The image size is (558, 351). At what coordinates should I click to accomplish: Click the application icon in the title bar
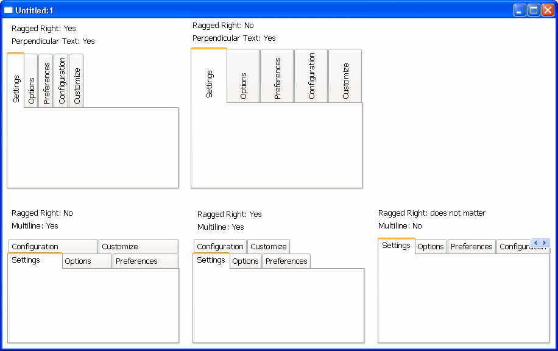pos(9,10)
